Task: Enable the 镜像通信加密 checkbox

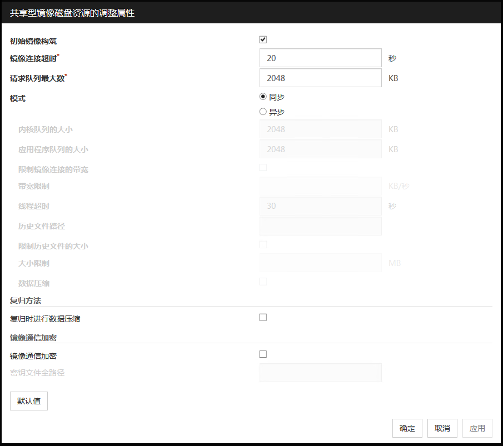Action: (x=263, y=354)
